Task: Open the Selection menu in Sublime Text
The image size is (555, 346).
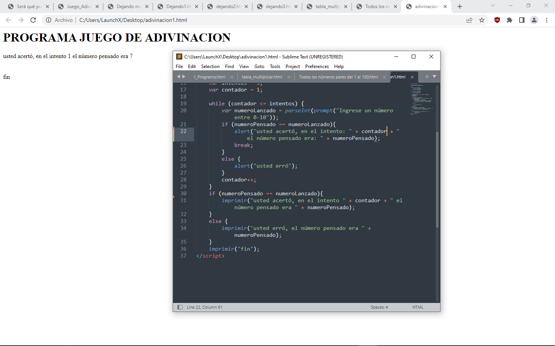Action: [x=210, y=67]
